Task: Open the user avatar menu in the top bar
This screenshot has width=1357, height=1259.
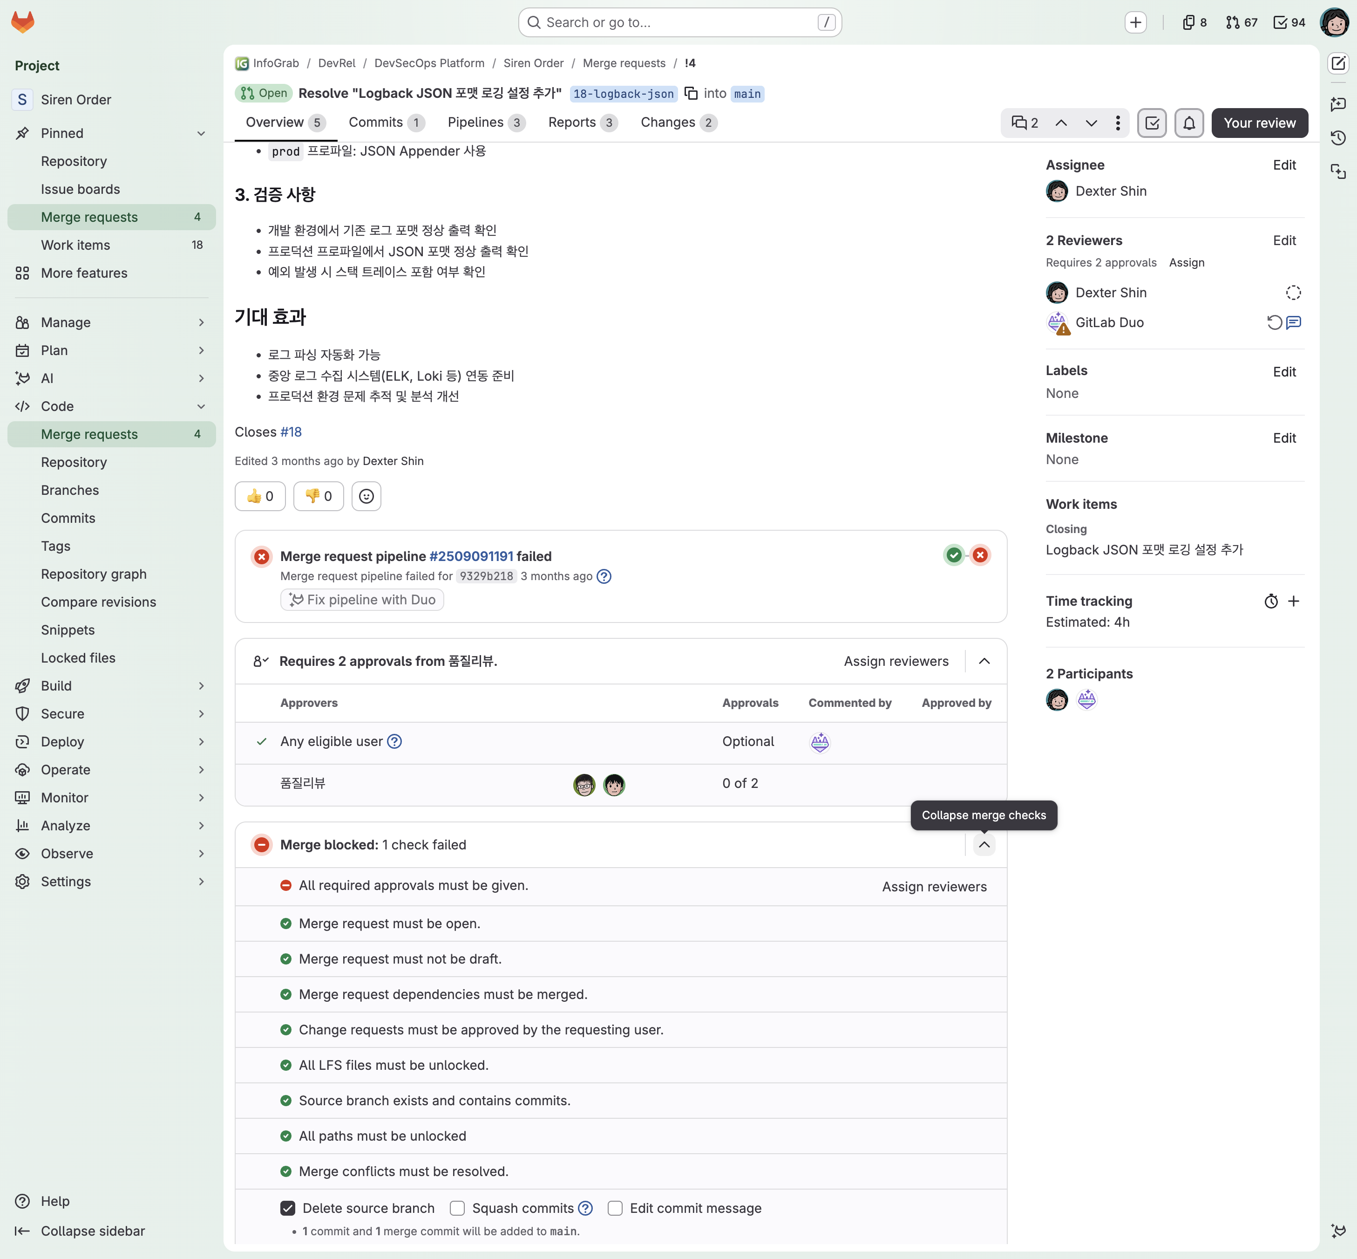Action: [x=1334, y=22]
